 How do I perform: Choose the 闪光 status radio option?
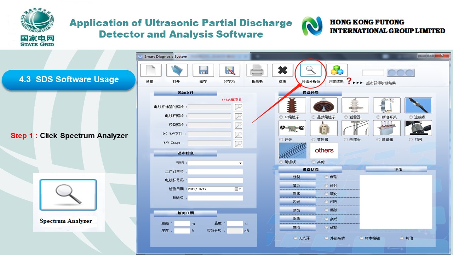[x=326, y=202]
